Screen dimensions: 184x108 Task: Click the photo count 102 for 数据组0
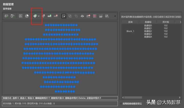coord(166,25)
